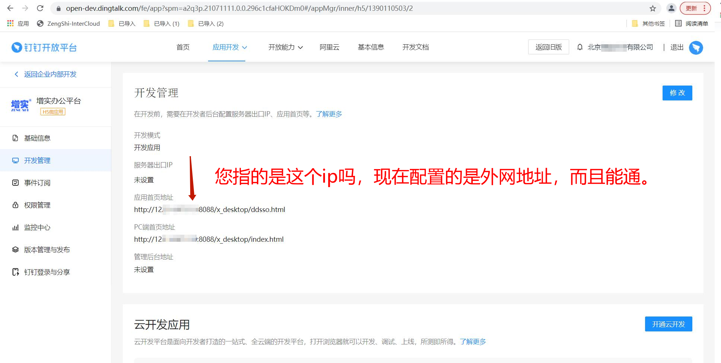Screen dimensions: 721x363
Task: Bookmark this page with the star icon
Action: click(653, 8)
